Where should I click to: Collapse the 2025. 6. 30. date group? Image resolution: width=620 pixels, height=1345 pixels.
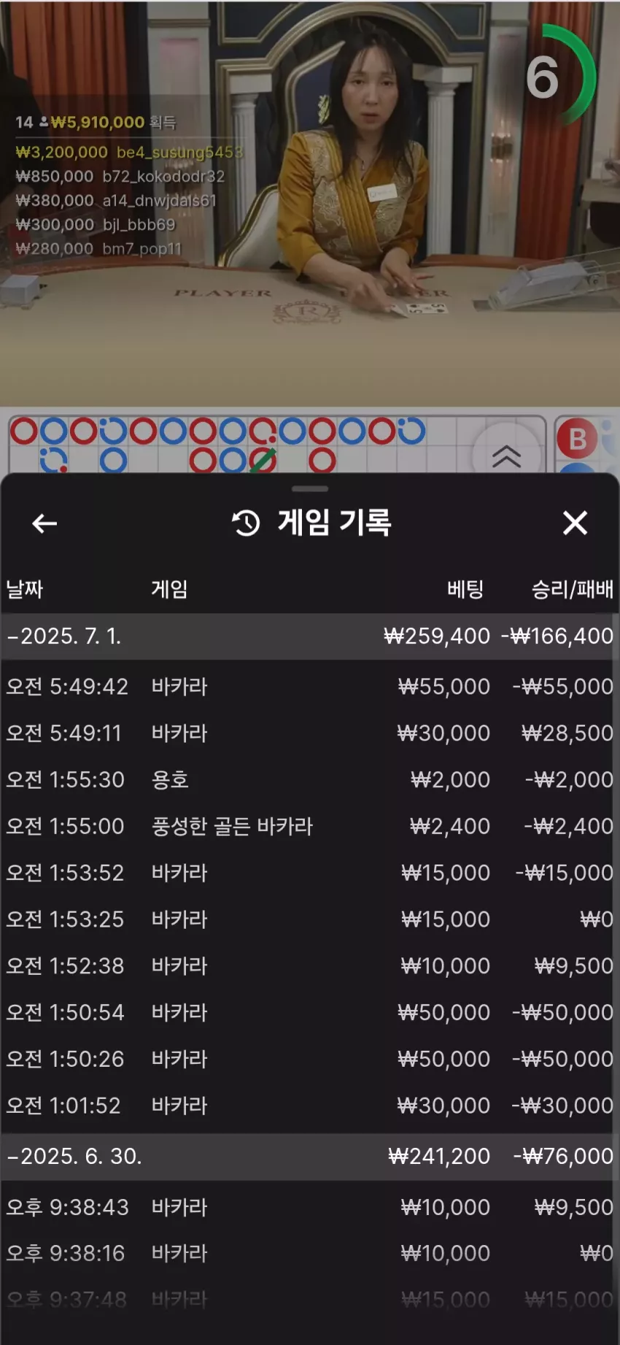tap(310, 1156)
